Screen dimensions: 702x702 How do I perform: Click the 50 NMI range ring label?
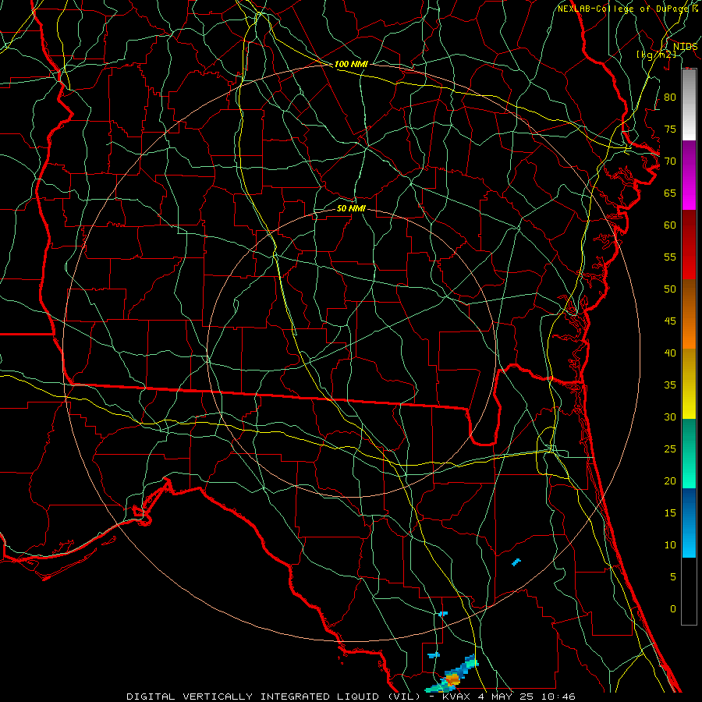pyautogui.click(x=351, y=208)
